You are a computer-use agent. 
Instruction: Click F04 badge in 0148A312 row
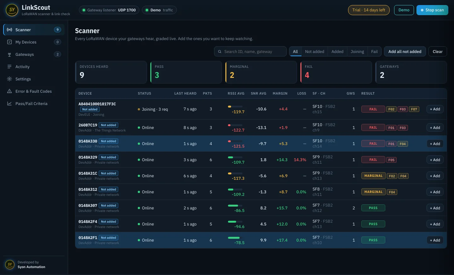392,192
